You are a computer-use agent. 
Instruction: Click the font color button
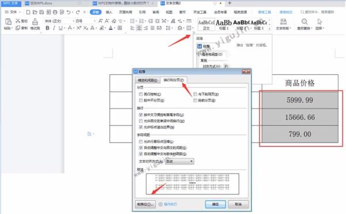pos(111,28)
